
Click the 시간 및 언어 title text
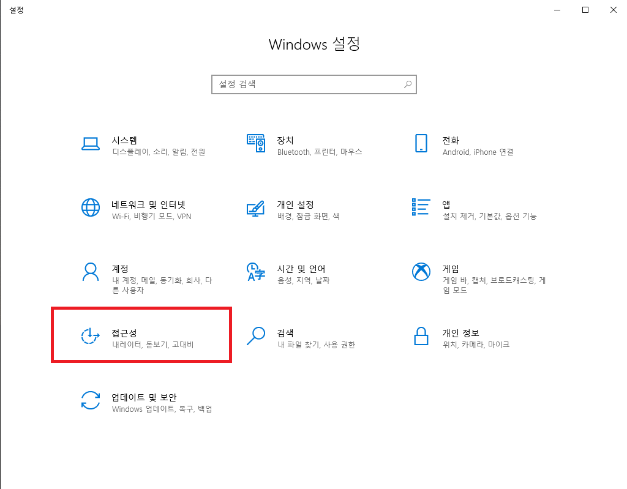coord(301,269)
